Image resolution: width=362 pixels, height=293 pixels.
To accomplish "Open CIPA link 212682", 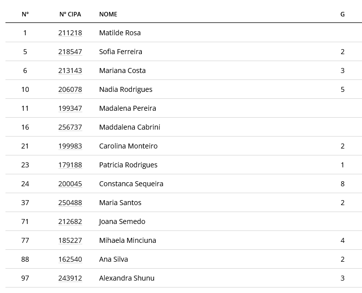I will (x=70, y=221).
